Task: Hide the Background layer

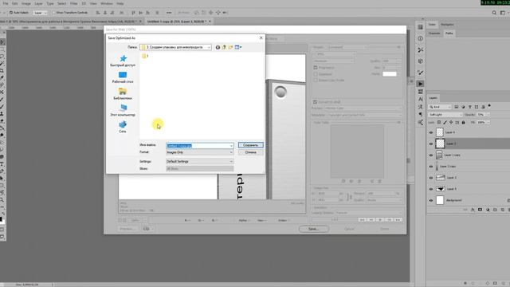Action: (431, 200)
